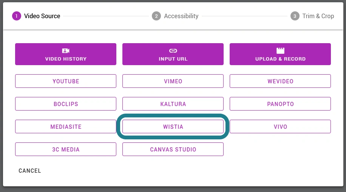Click the Boclips button
346x192 pixels.
pos(66,104)
